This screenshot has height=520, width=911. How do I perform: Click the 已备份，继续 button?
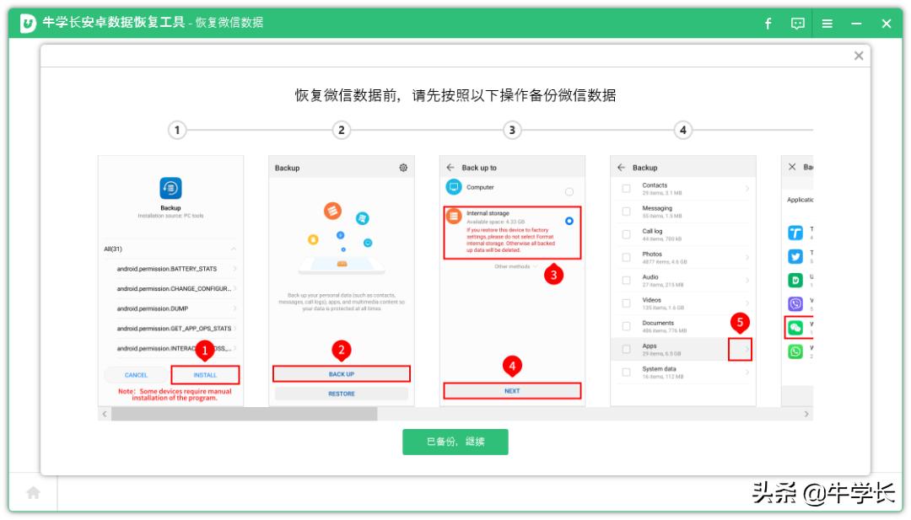456,441
